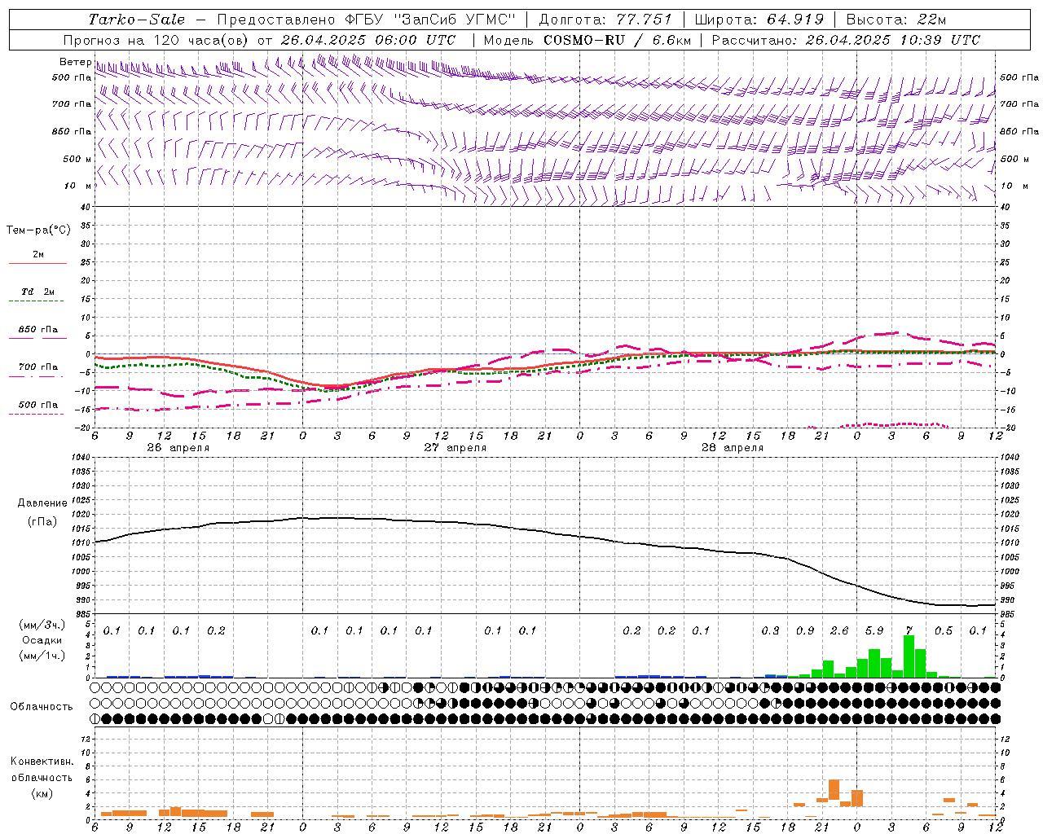Image resolution: width=1043 pixels, height=834 pixels.
Task: Click the computed time 'Рассчитано: 26.04.2025 10:39 UTC'
Action: pyautogui.click(x=846, y=40)
